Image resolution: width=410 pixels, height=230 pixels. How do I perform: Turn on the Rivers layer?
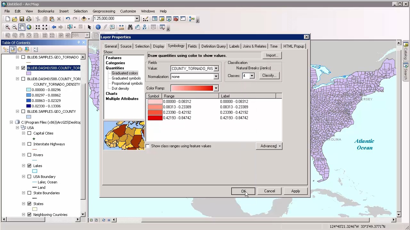29,155
